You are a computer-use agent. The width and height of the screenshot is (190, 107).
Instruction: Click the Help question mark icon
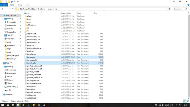(189, 5)
